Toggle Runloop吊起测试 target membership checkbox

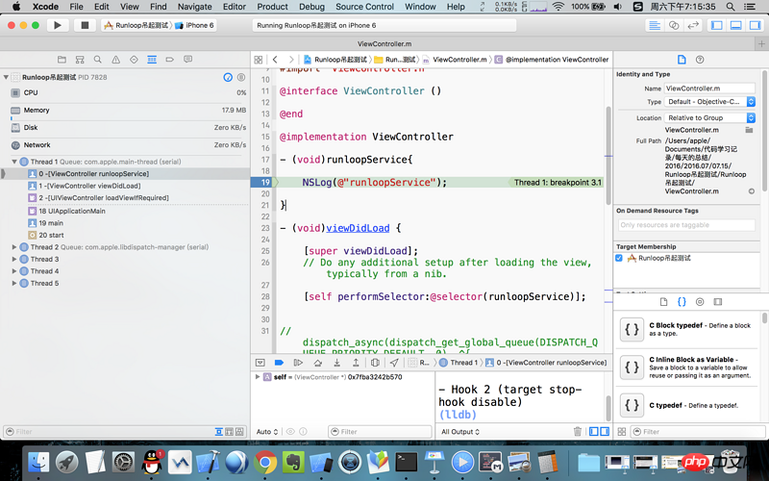pyautogui.click(x=620, y=258)
